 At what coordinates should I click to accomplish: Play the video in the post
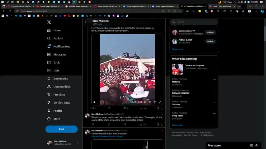tap(94, 102)
